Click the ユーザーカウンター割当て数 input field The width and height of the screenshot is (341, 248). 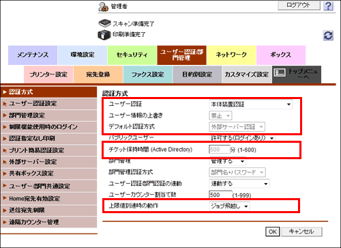220,195
